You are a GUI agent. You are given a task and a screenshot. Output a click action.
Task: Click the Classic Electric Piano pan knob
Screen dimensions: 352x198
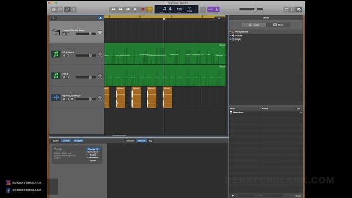click(x=100, y=32)
